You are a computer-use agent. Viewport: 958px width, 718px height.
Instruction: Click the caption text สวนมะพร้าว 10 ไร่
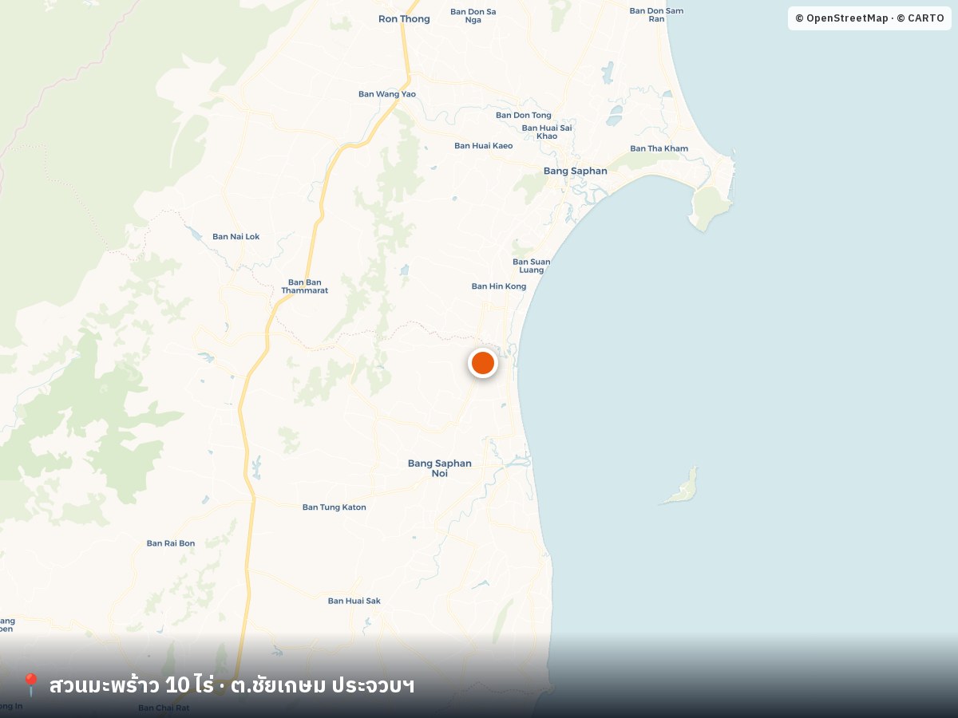[132, 684]
